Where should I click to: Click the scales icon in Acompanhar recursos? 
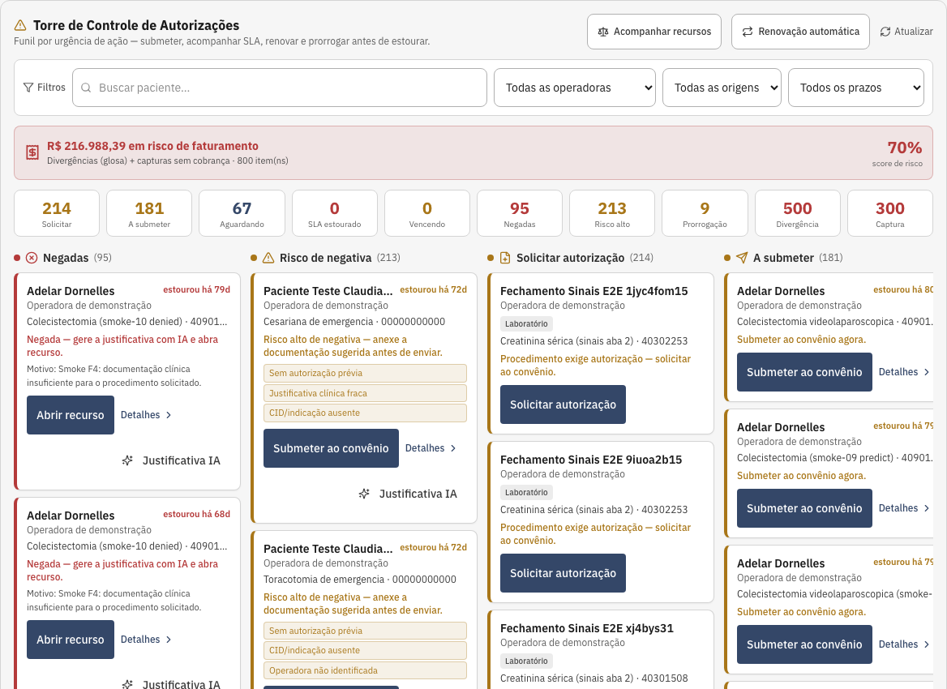click(x=602, y=32)
